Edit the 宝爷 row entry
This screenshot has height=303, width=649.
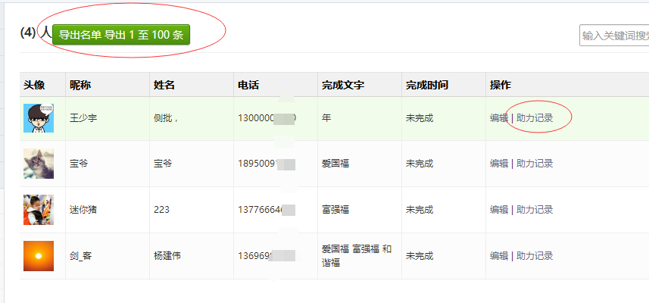[x=499, y=164]
